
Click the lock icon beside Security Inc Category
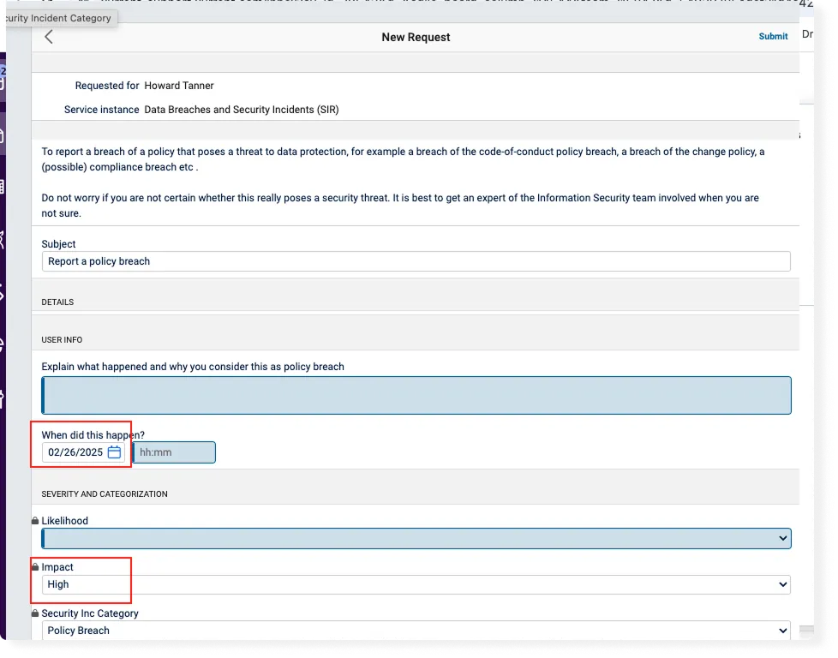(x=34, y=613)
